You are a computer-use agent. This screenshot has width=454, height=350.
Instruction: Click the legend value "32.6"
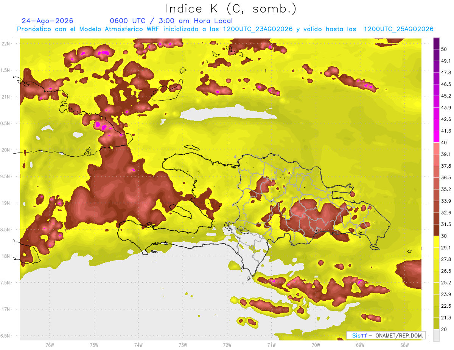click(446, 213)
